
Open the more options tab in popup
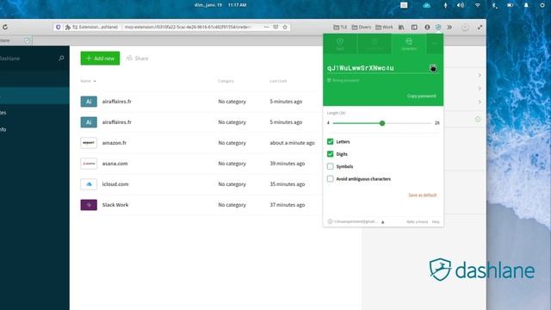(434, 44)
